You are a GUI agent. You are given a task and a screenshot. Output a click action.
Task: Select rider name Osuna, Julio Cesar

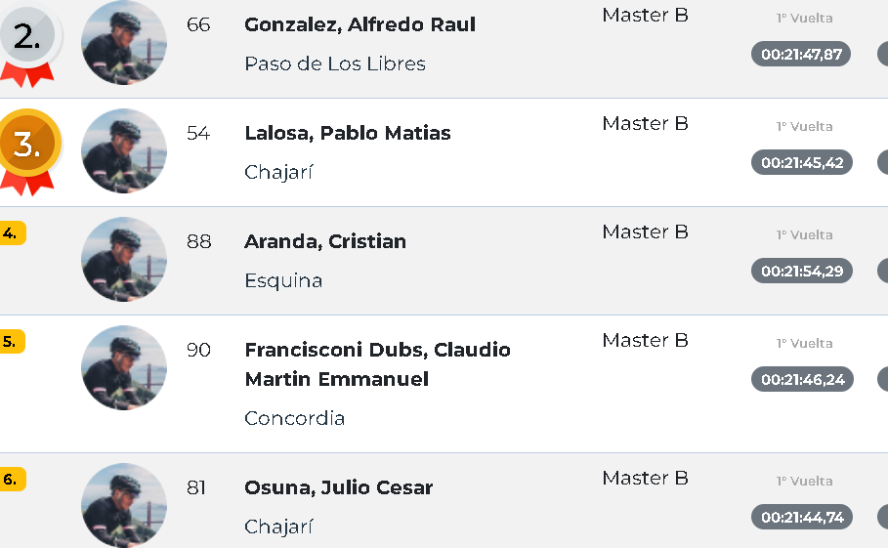pos(338,487)
